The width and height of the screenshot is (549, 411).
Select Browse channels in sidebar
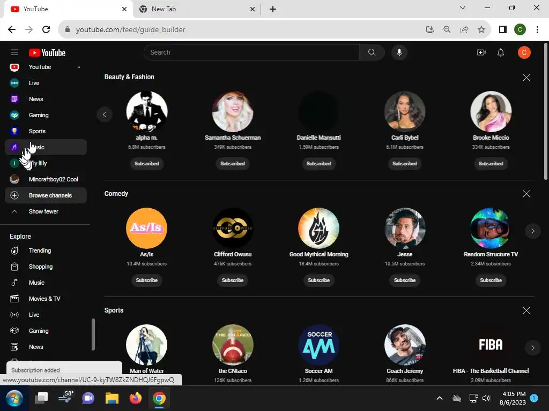click(46, 195)
